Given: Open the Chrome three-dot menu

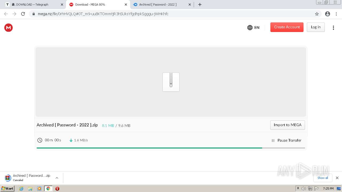Looking at the screenshot, I should click(336, 14).
